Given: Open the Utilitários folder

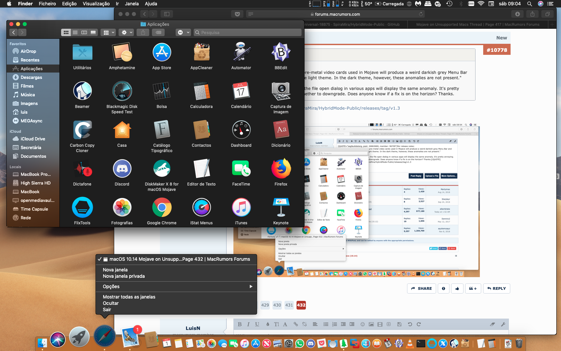Looking at the screenshot, I should pyautogui.click(x=82, y=52).
